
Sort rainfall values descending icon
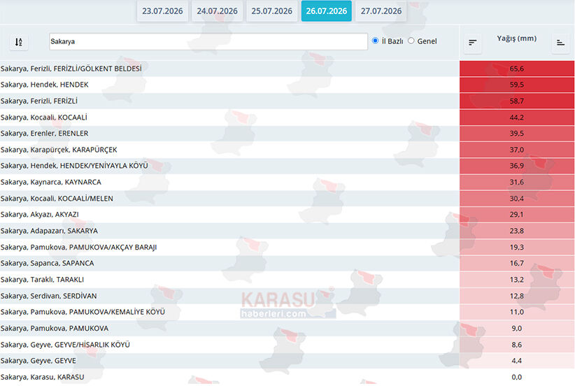point(473,43)
